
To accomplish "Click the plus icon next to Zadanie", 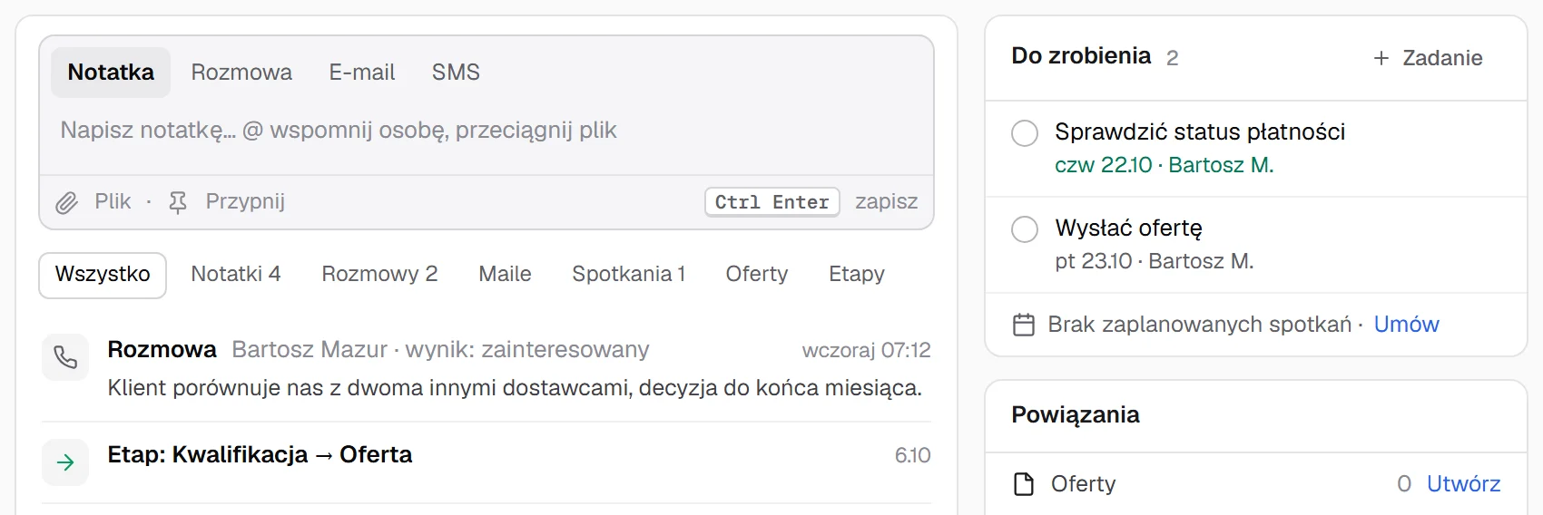I will coord(1381,58).
